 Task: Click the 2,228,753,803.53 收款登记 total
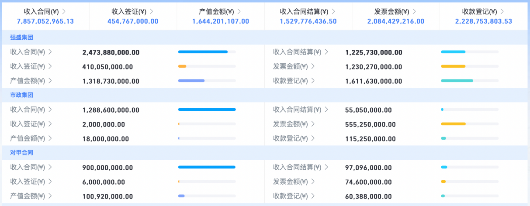[483, 21]
